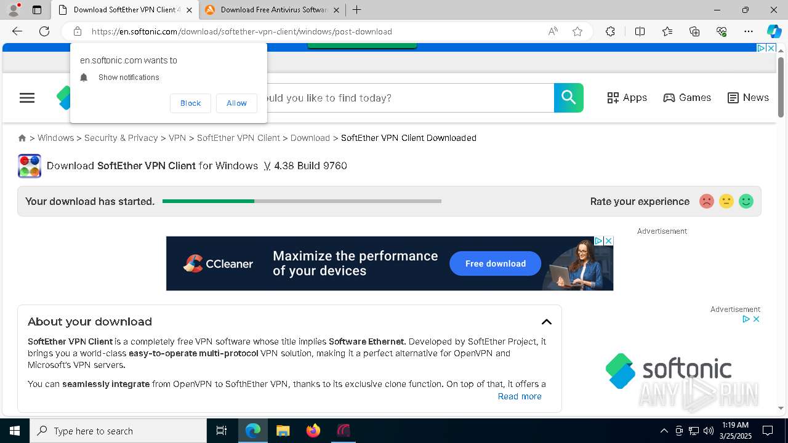Click the download progress bar
The image size is (788, 443).
(302, 201)
